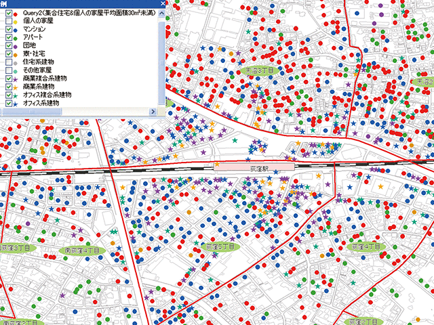Screen dimensions: 434x325
Task: Click the purple star for 商業複合系建物
Action: point(16,79)
